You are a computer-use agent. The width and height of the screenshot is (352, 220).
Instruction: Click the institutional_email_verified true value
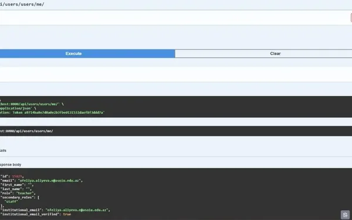(67, 214)
